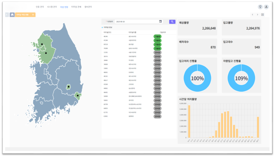Open the user profile icon

[x=266, y=7]
